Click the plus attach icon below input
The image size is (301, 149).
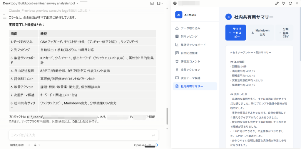click(29, 145)
